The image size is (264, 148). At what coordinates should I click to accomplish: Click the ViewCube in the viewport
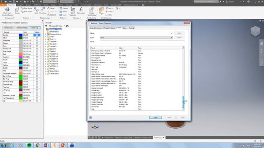coord(255,31)
